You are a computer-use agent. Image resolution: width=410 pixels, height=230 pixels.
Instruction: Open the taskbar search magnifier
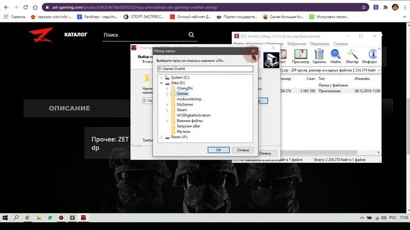tap(16, 217)
